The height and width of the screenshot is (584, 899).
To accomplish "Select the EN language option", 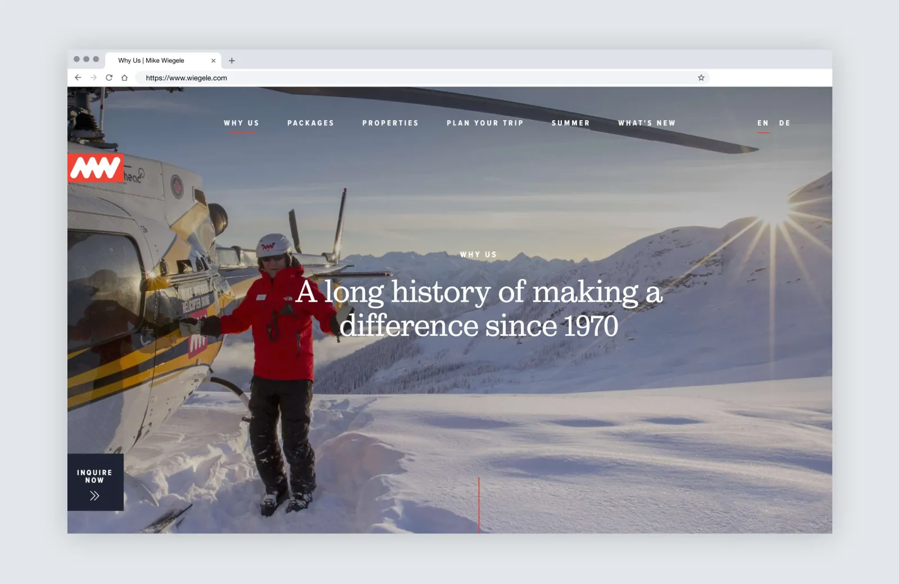I will coord(762,123).
